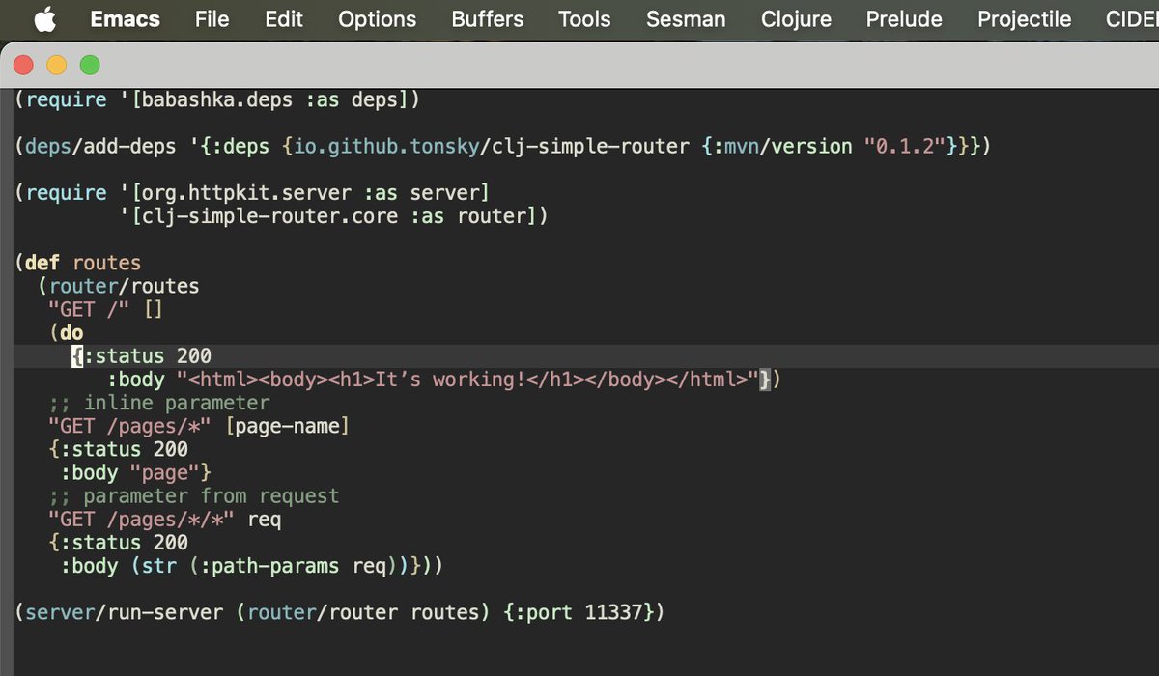Screen dimensions: 1159x676
Task: Click the "GET /" route string
Action: (90, 309)
